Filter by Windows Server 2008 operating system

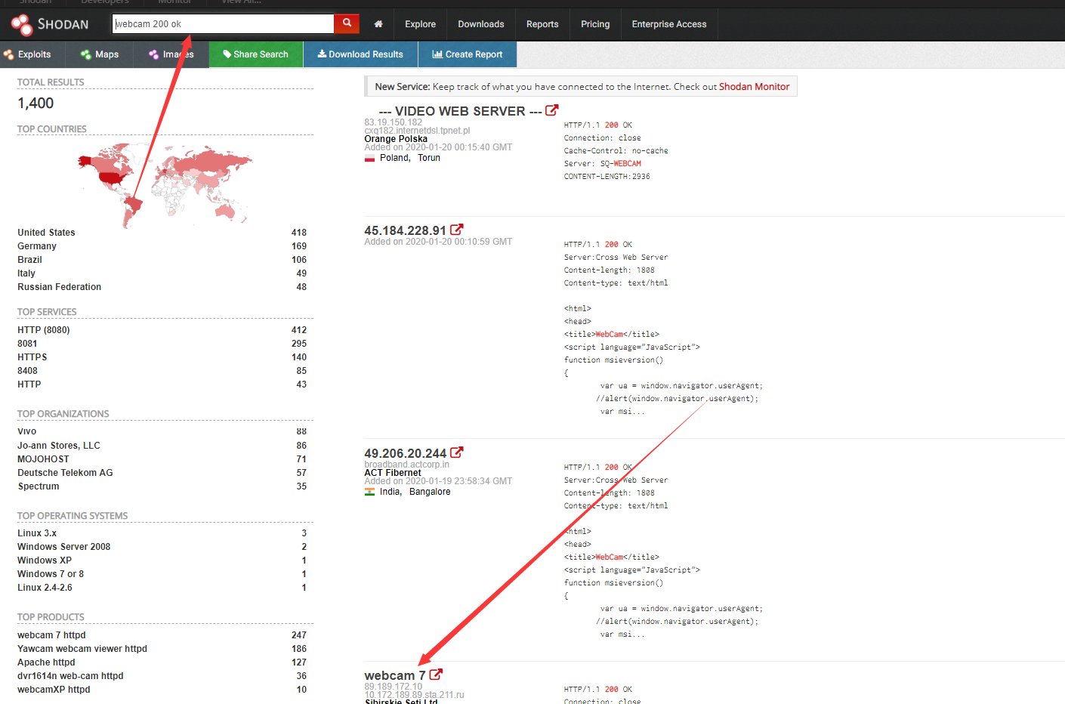coord(64,547)
